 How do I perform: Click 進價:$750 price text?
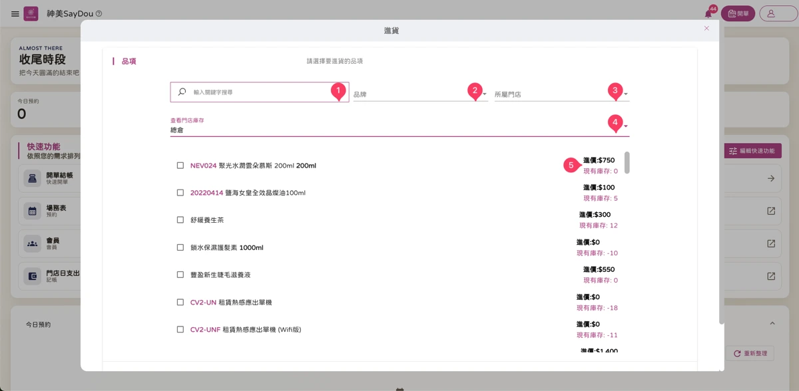(x=599, y=160)
